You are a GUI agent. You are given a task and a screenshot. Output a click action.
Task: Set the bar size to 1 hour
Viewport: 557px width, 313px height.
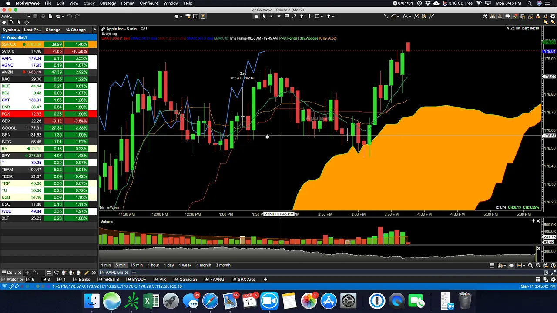(x=153, y=265)
